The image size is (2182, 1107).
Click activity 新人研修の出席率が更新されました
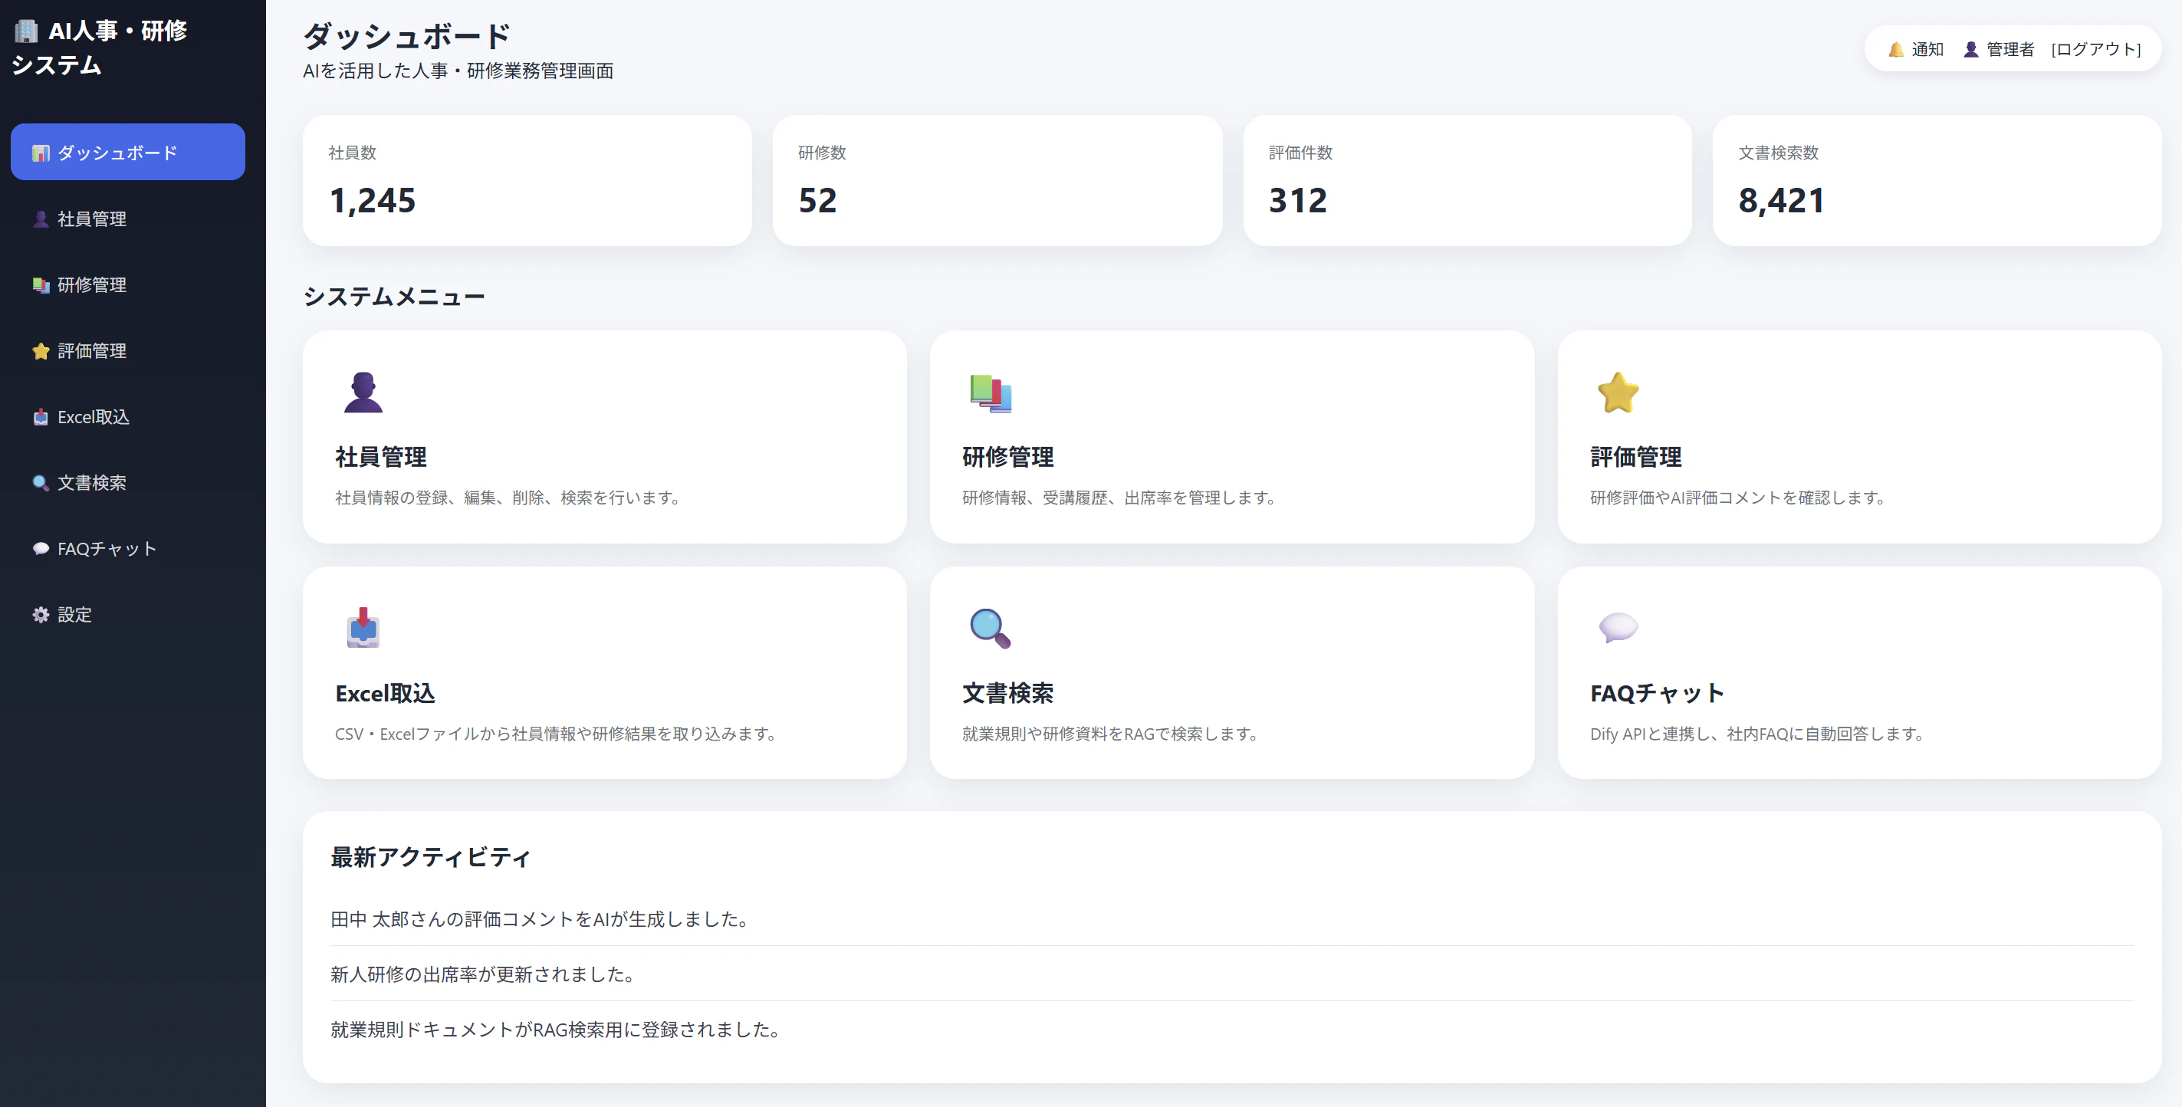pyautogui.click(x=483, y=975)
